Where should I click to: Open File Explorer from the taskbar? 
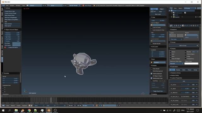point(16,110)
